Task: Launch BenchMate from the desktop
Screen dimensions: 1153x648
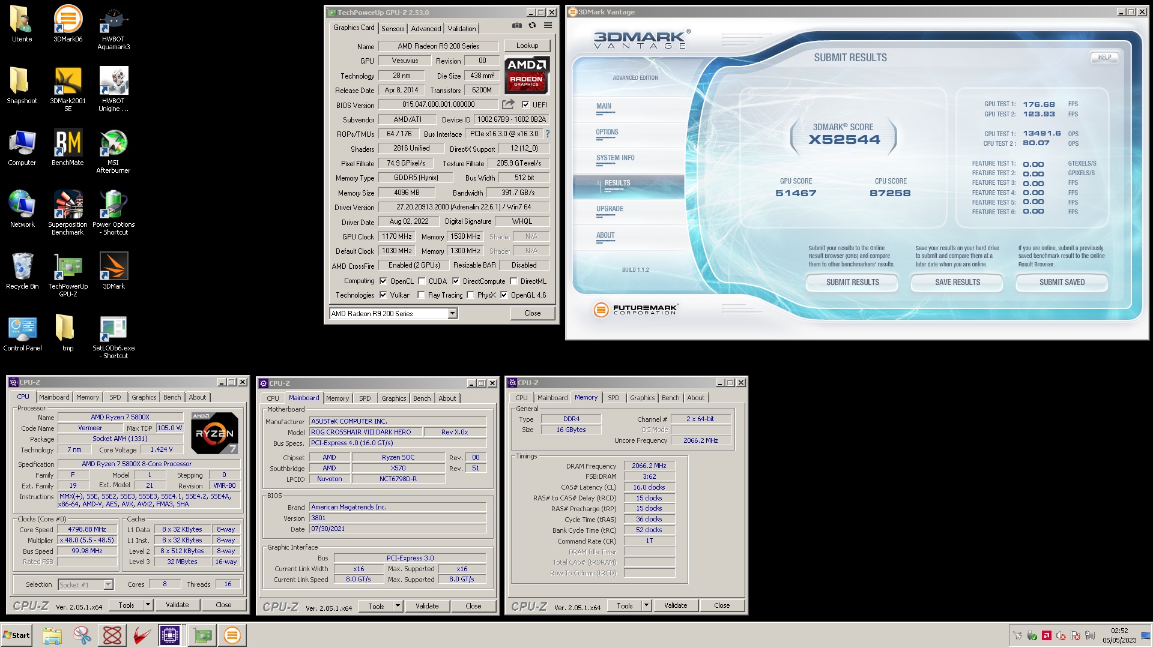Action: [x=68, y=148]
